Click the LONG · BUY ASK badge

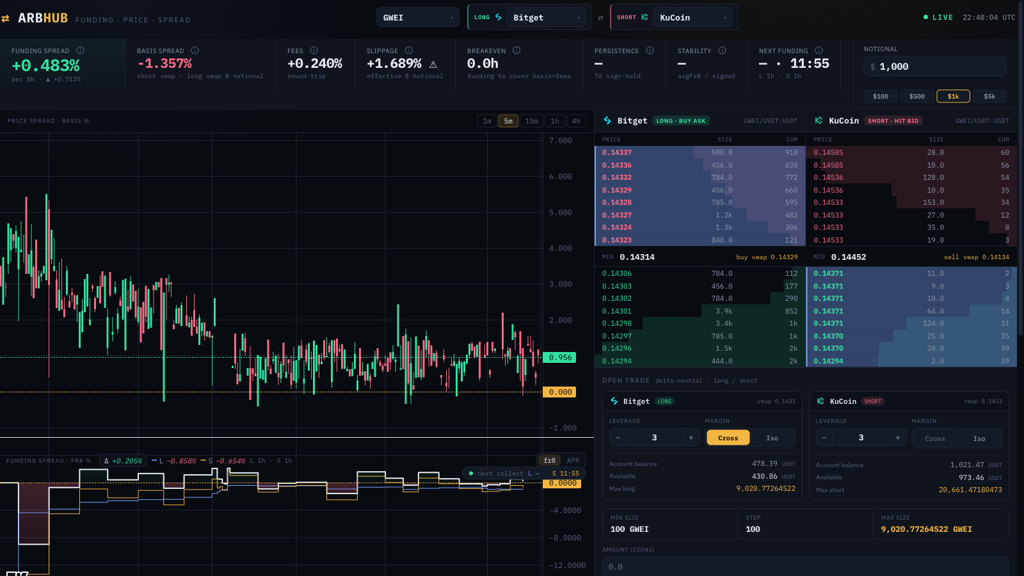pos(681,120)
